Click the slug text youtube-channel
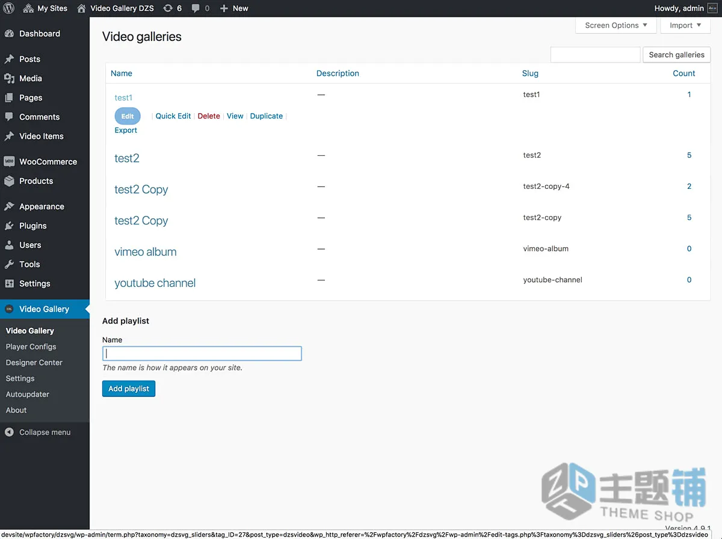The image size is (722, 539). tap(552, 280)
